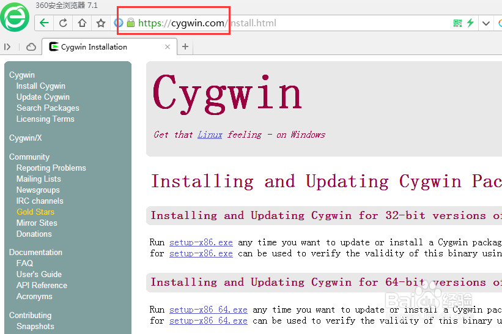
Task: Download setup-x86.exe from the 'Run' line
Action: pos(201,242)
